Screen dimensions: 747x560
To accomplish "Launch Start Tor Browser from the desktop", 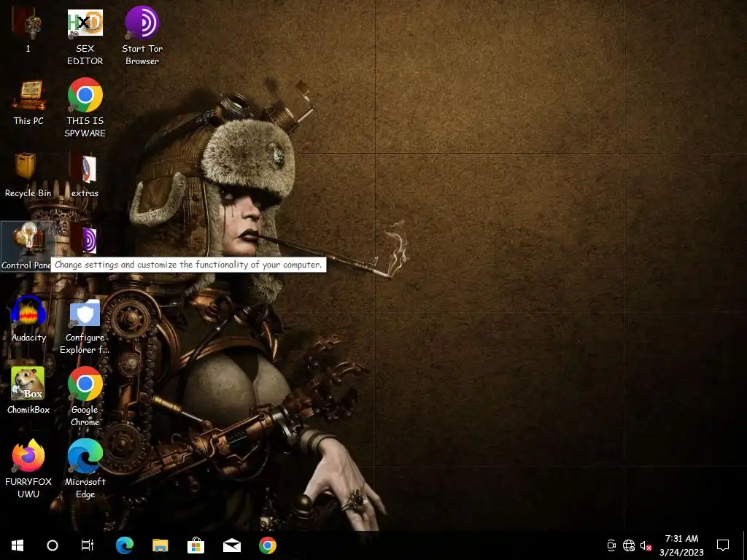I will [142, 35].
